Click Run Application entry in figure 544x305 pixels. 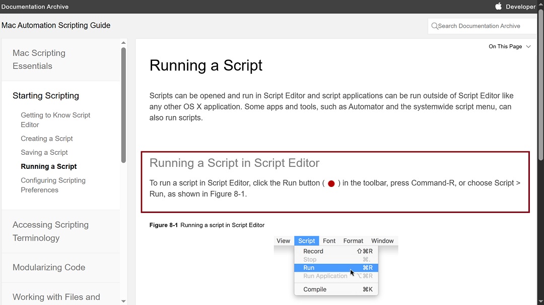(336, 276)
